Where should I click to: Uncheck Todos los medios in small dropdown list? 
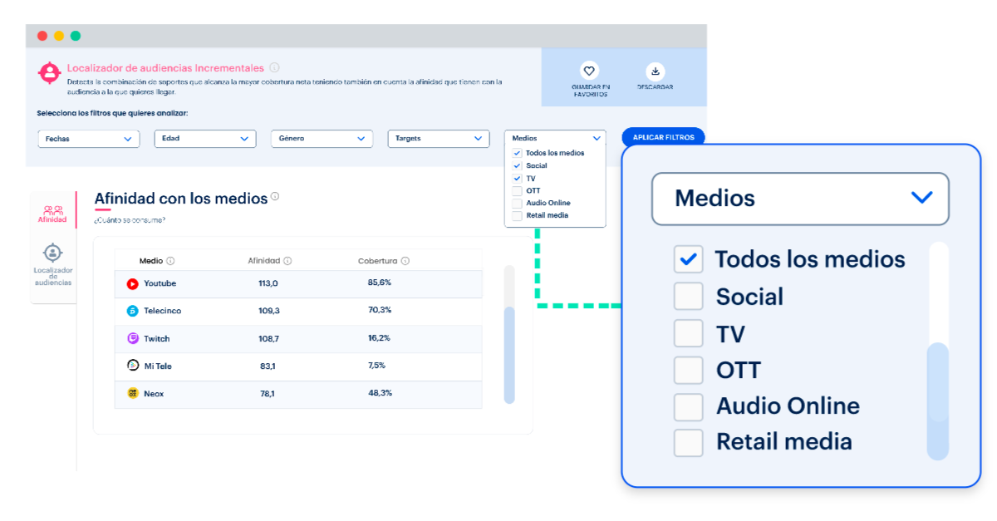518,153
